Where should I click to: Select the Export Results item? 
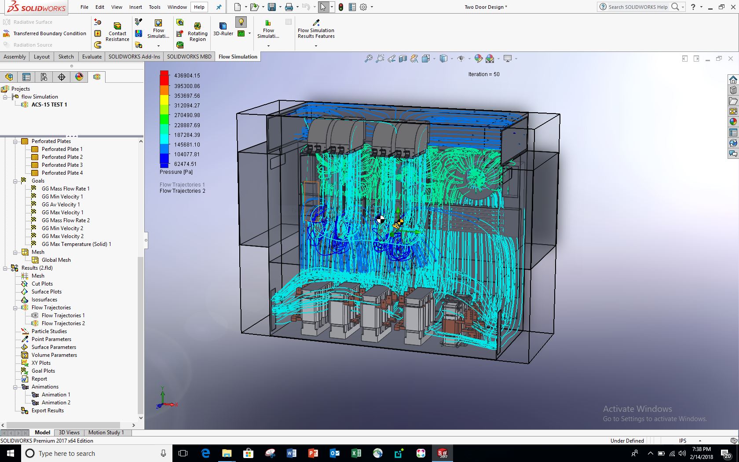click(48, 411)
